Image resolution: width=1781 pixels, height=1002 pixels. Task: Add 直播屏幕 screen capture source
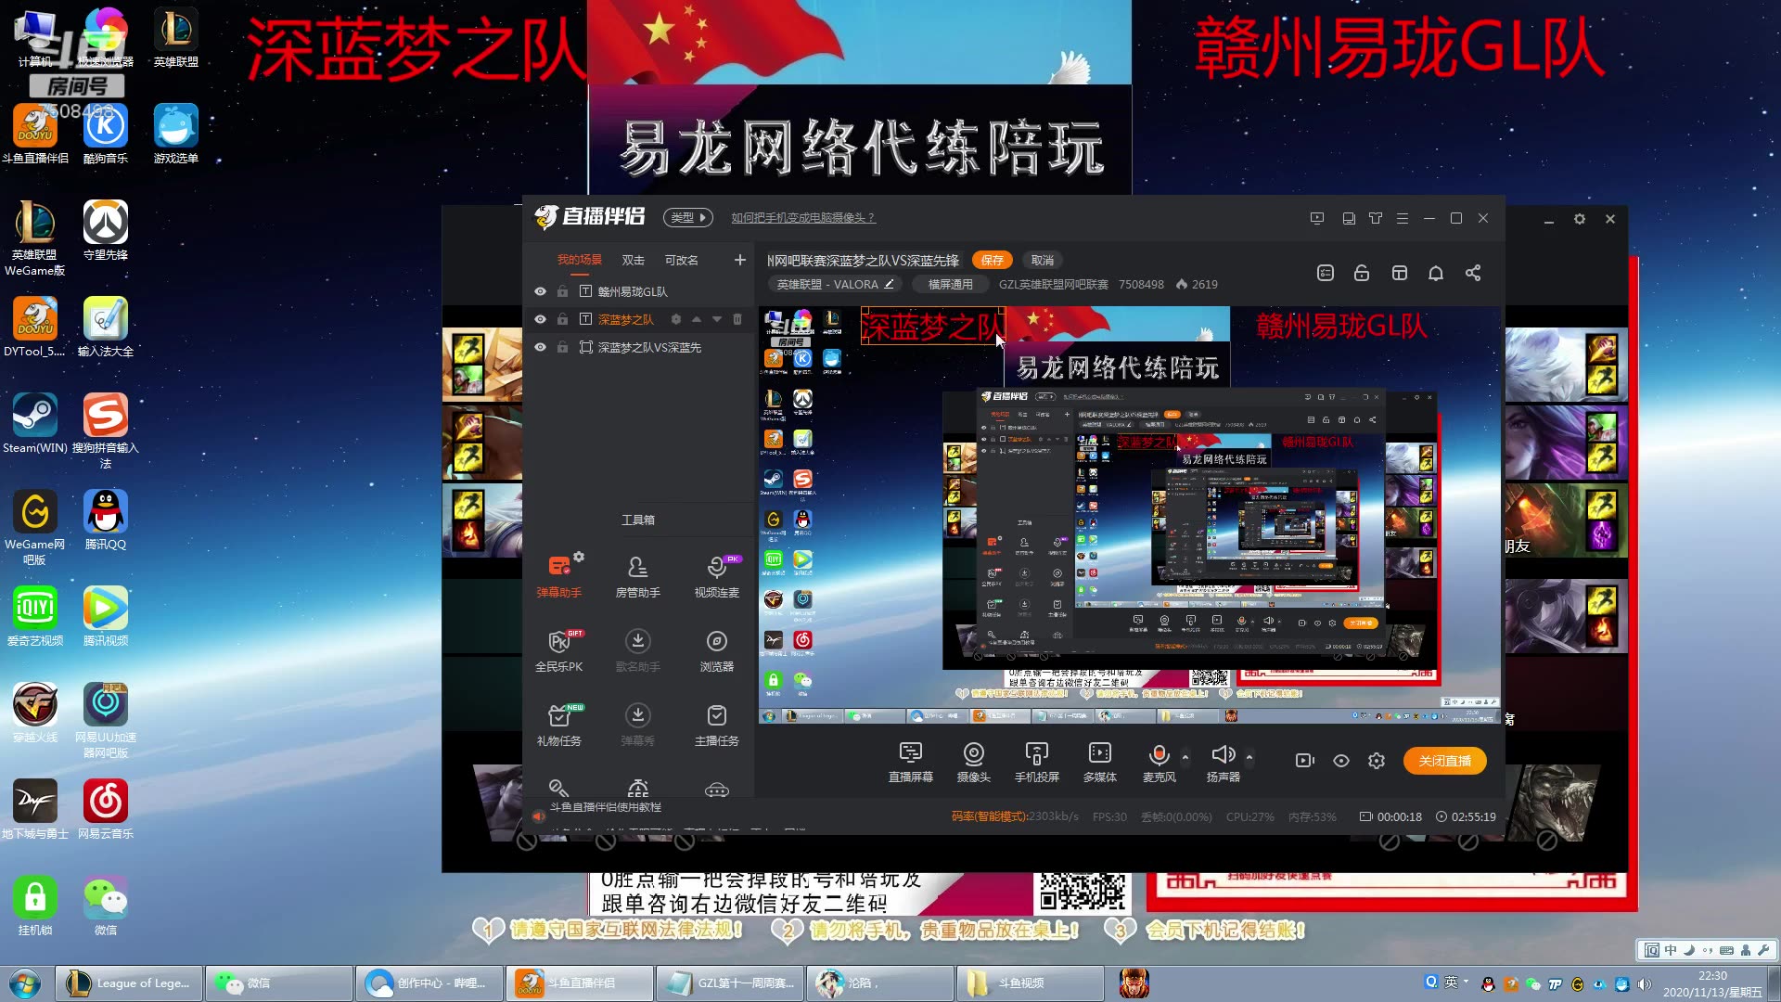click(x=910, y=762)
